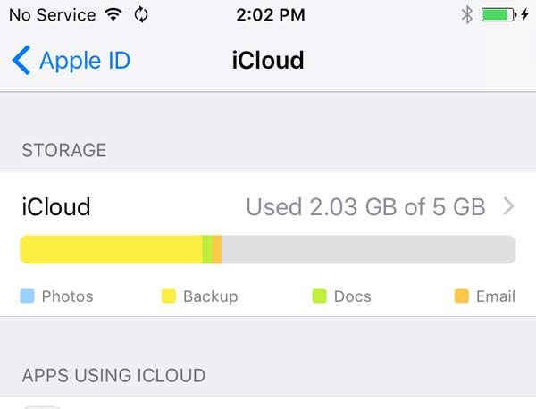Click the green Docs legend swatch

(319, 296)
